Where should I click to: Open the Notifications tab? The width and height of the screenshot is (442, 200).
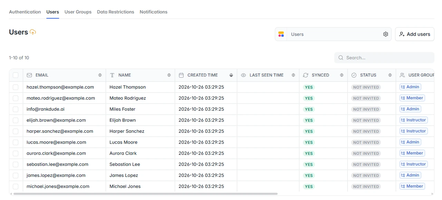(x=154, y=12)
